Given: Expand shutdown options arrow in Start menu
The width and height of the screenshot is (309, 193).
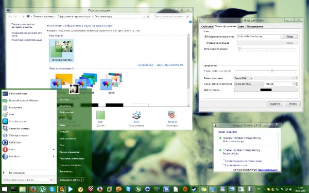Looking at the screenshot, I should (x=83, y=180).
